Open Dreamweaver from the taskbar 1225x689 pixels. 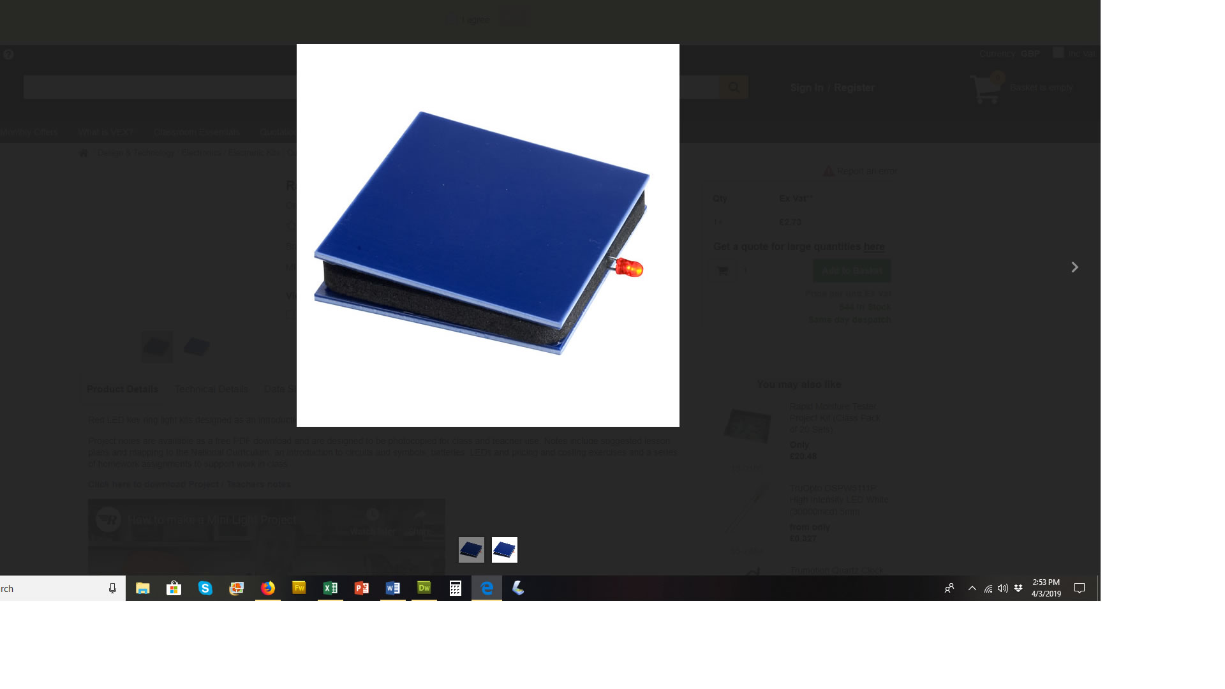click(x=424, y=588)
